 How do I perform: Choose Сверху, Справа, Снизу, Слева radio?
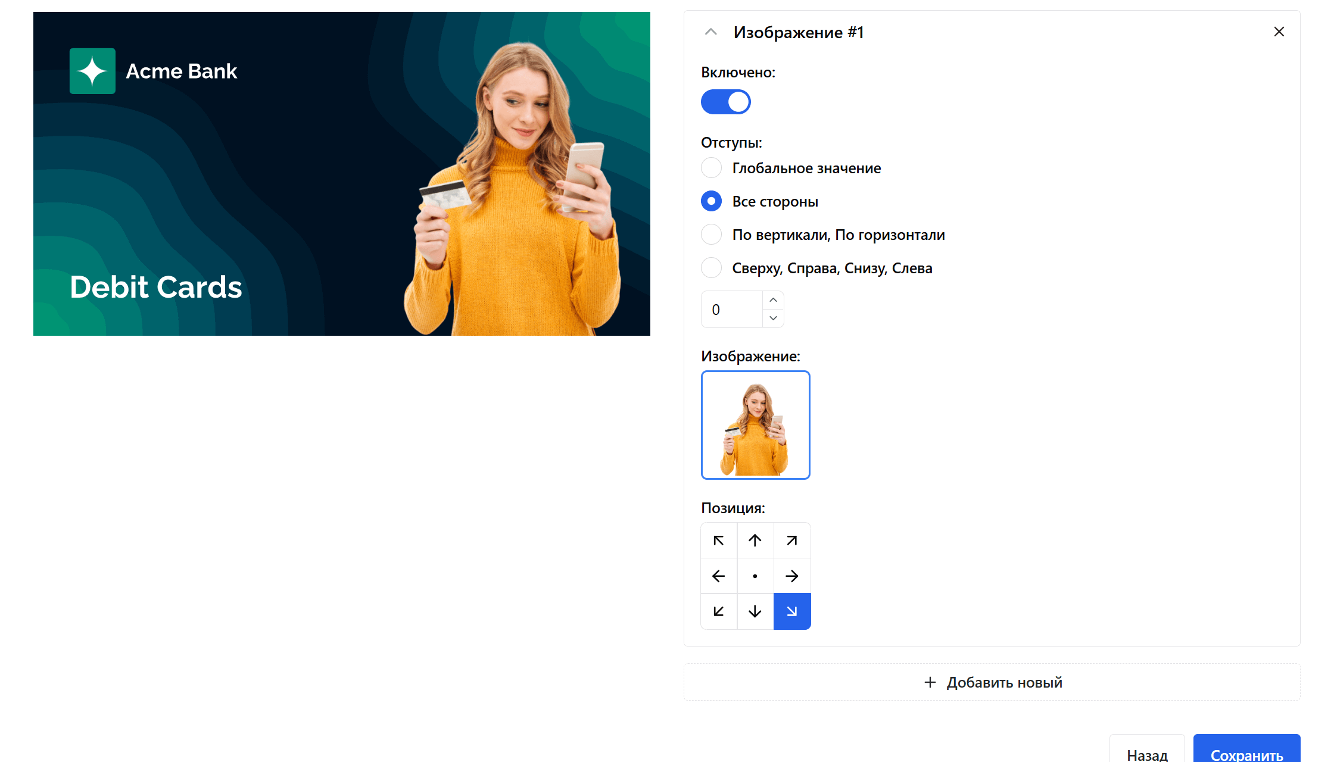pos(712,268)
